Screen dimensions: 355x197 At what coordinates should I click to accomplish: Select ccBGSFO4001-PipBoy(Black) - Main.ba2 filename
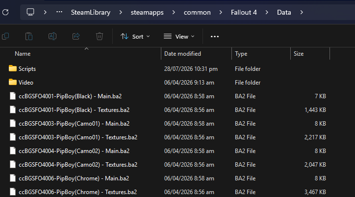pyautogui.click(x=70, y=96)
